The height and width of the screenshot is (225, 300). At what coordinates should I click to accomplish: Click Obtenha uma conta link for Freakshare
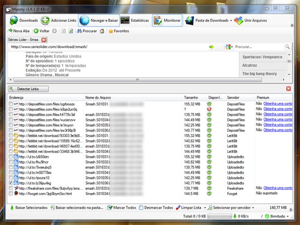[x=278, y=188]
